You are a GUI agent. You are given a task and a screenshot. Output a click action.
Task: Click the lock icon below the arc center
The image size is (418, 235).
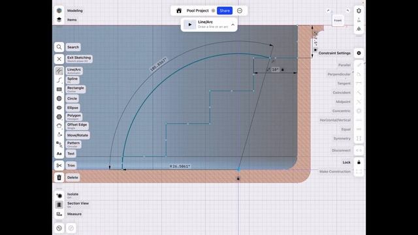[x=238, y=178]
